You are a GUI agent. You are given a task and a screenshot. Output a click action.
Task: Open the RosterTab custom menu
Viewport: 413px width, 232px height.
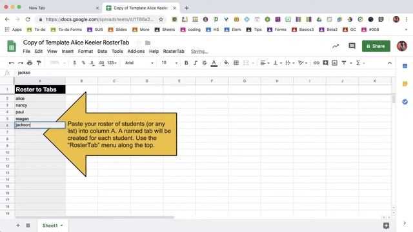click(x=174, y=52)
